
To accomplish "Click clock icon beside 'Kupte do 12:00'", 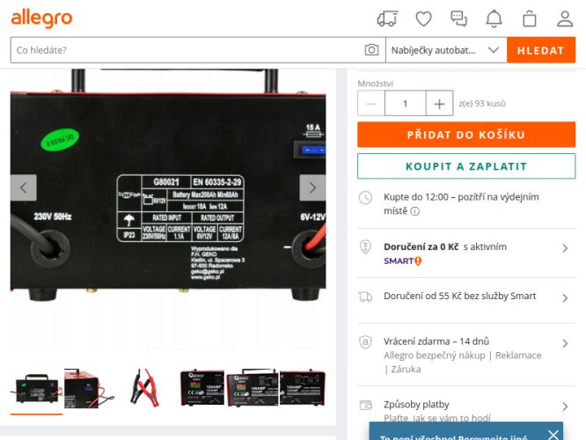I will tap(365, 197).
